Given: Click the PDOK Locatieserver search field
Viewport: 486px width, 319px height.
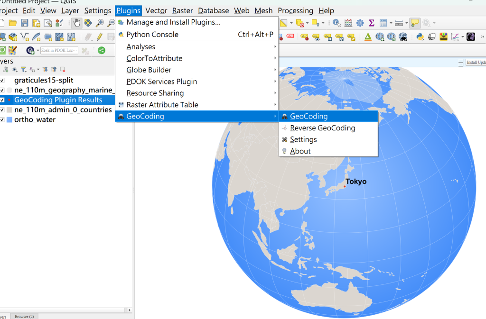Looking at the screenshot, I should pyautogui.click(x=59, y=50).
